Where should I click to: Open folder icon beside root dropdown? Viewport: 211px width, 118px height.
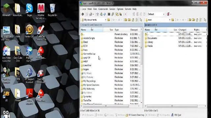click(172, 20)
